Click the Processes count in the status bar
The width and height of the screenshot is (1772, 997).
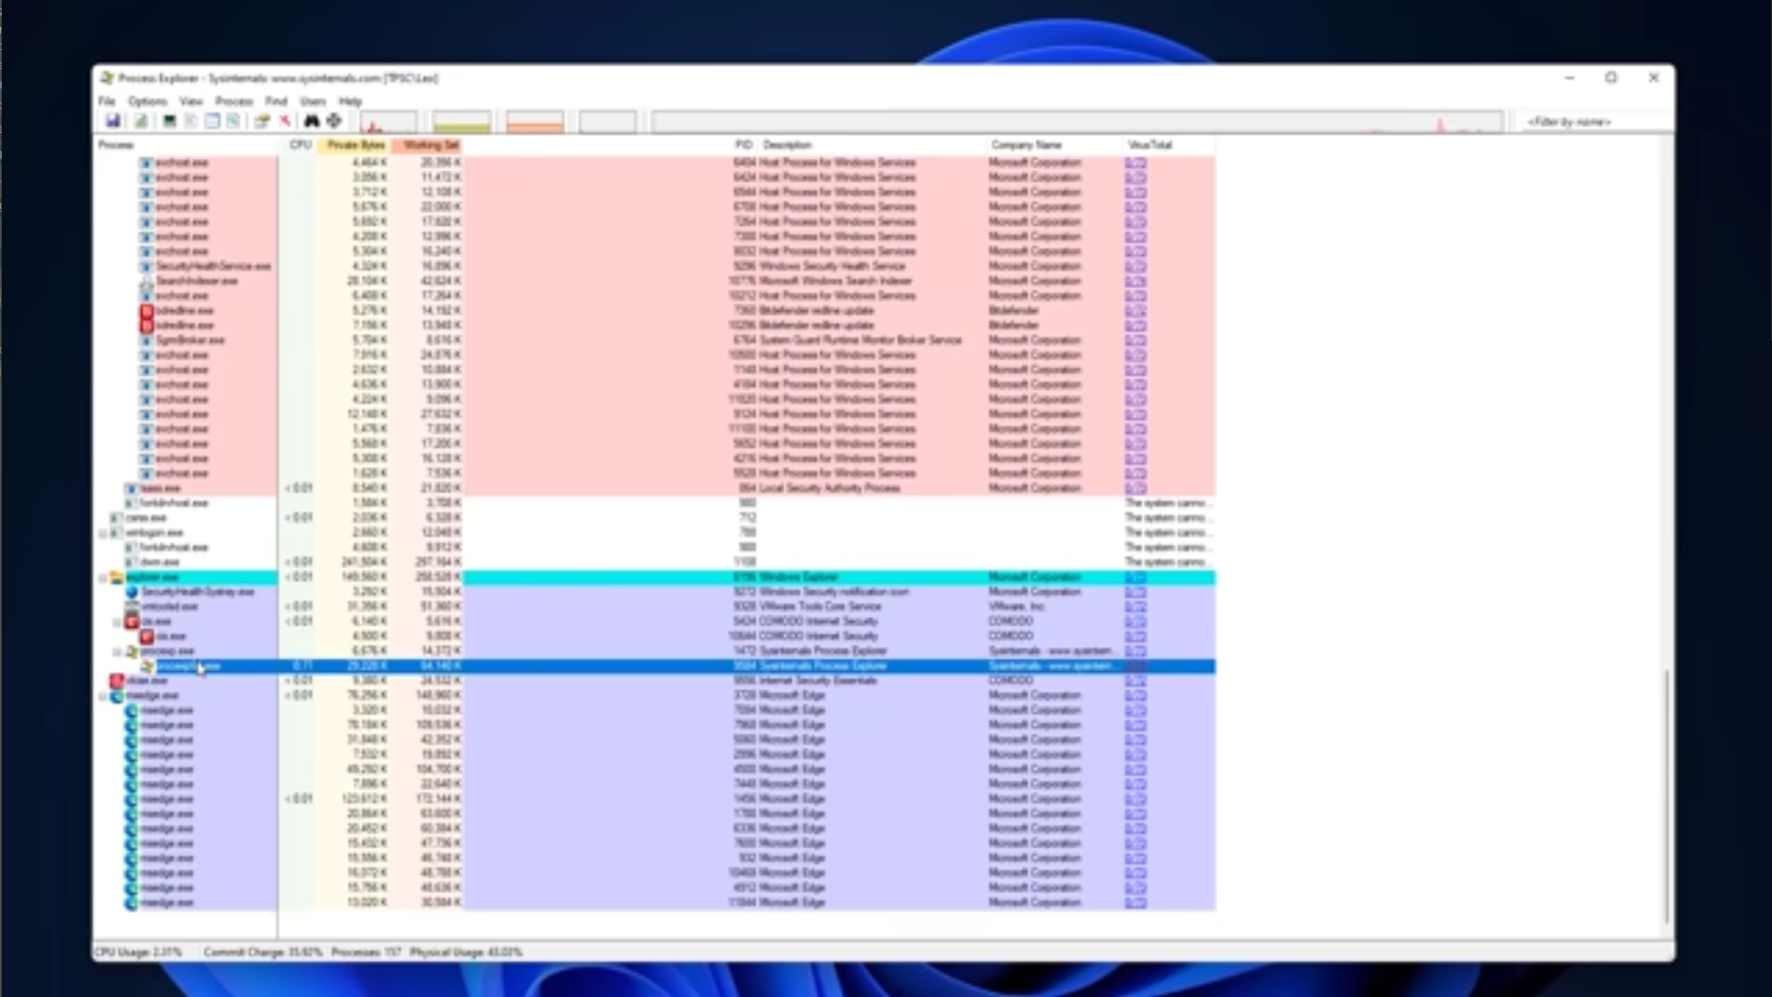pos(366,952)
